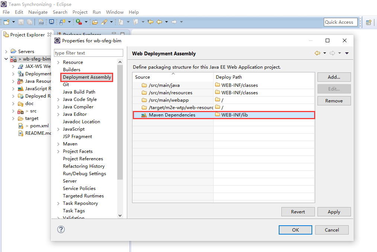Click the Run on Server toolbar icon

(79, 22)
